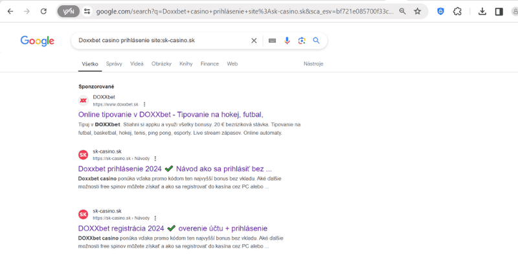
Task: Open 'DOXXbet registrácia 2024' result link
Action: [122, 229]
